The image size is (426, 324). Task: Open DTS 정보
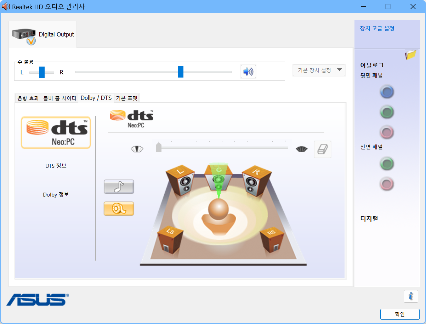pos(56,166)
